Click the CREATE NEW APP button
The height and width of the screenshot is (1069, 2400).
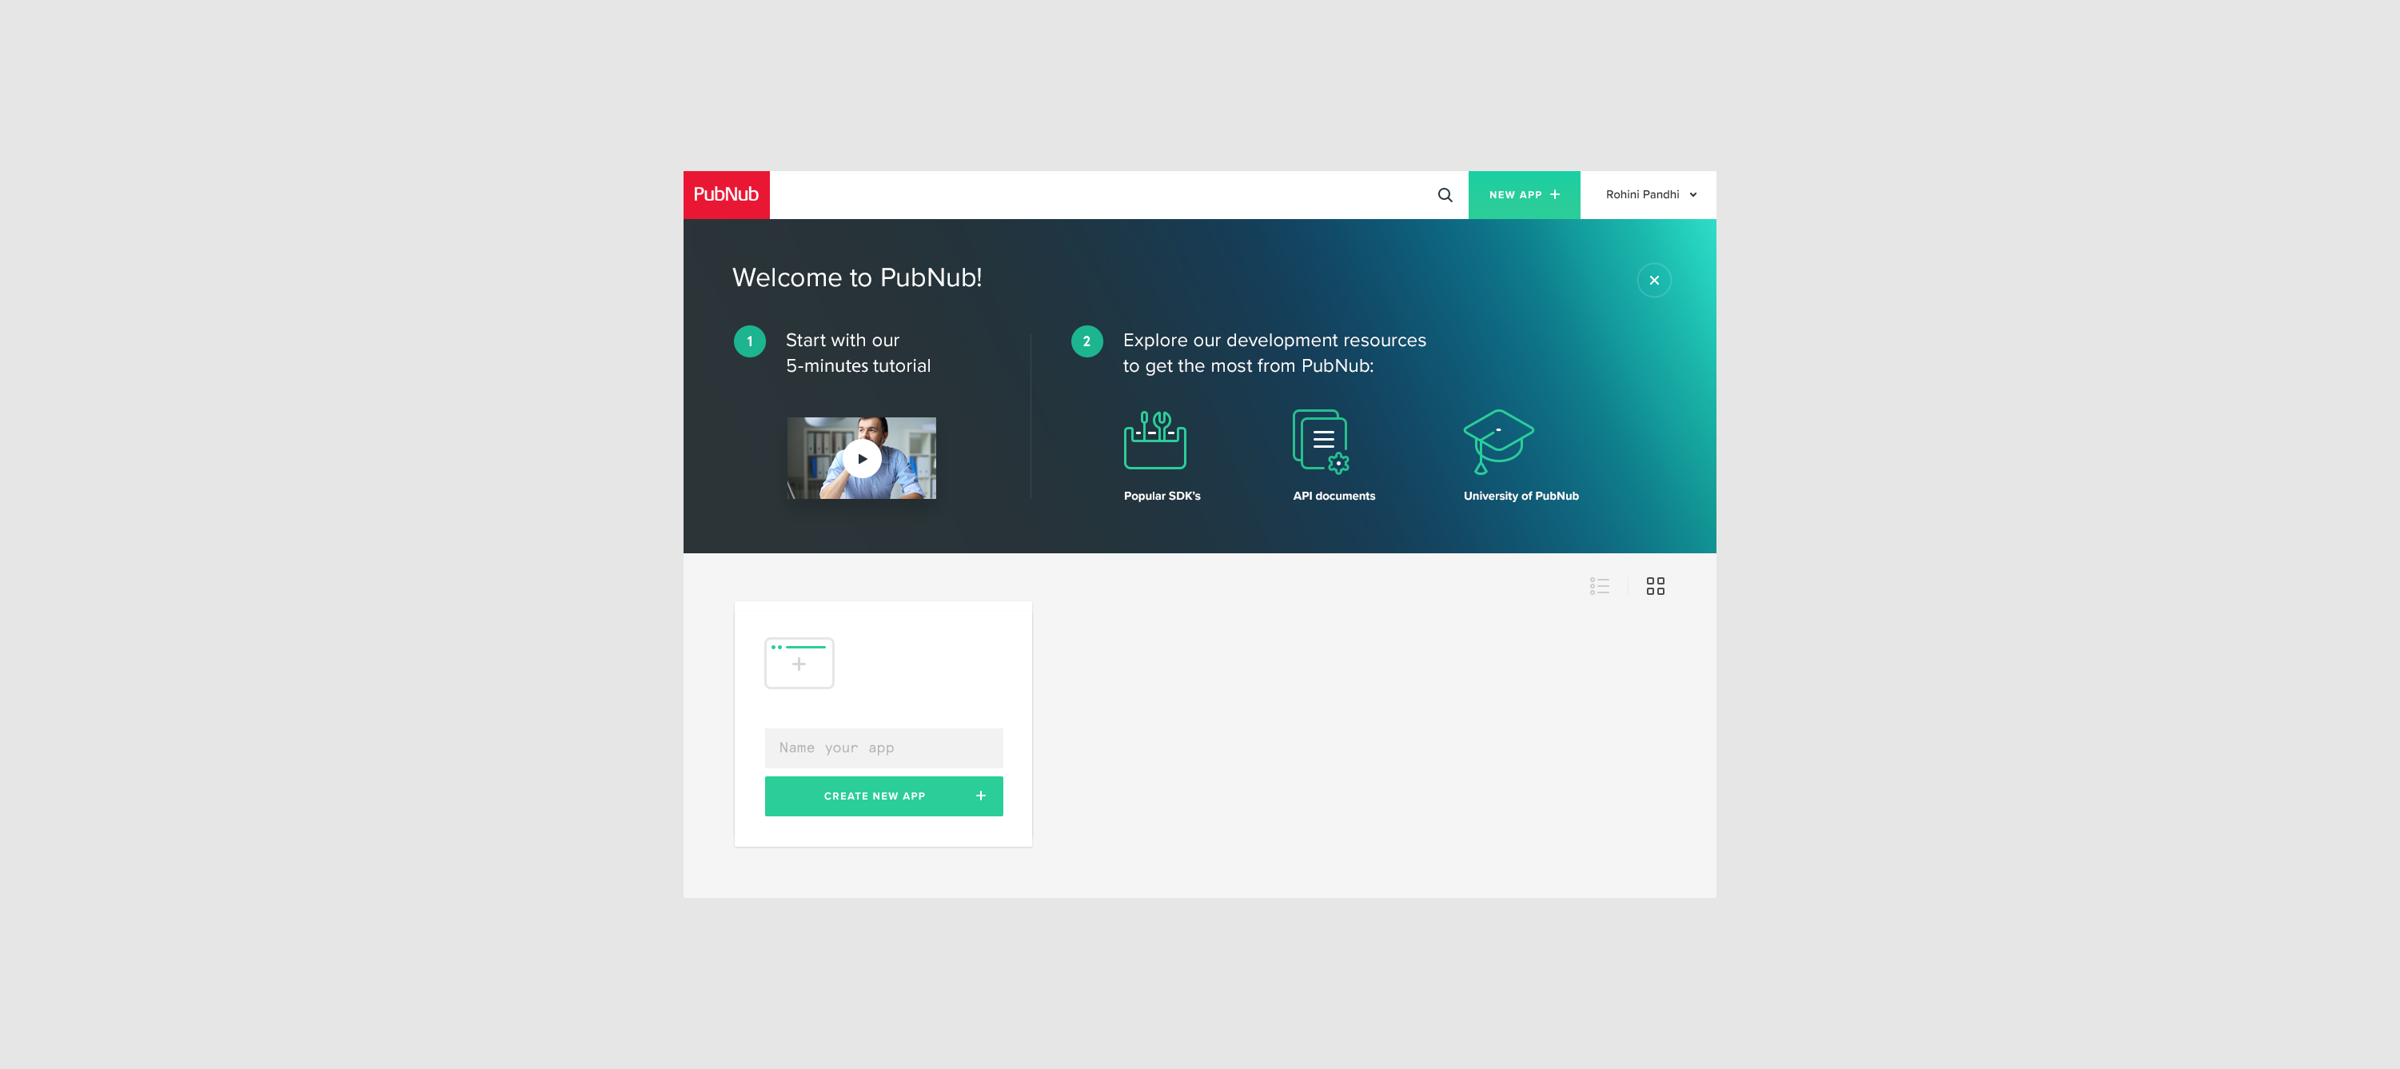[883, 796]
